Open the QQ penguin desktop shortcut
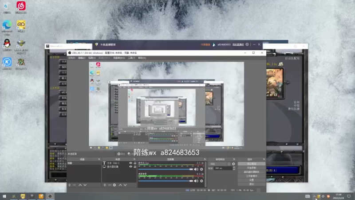355x200 pixels. pos(7,45)
